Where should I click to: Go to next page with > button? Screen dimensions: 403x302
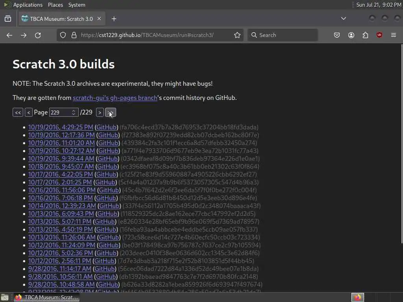[x=100, y=112]
